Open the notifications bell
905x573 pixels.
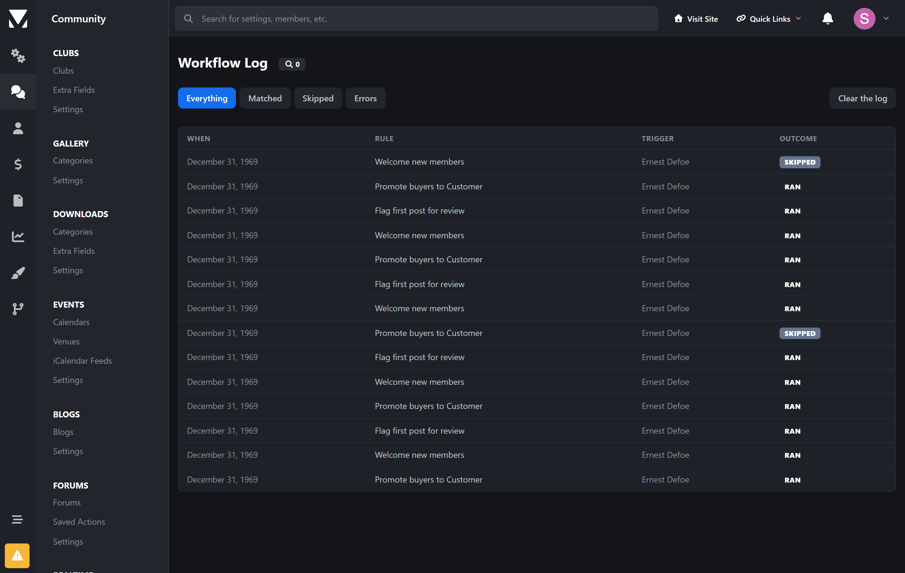pos(827,18)
